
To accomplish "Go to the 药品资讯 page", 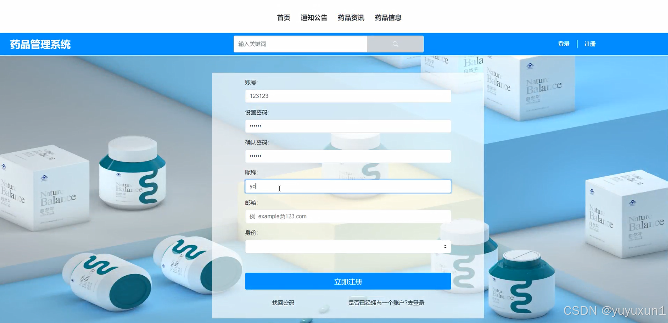I will tap(351, 18).
